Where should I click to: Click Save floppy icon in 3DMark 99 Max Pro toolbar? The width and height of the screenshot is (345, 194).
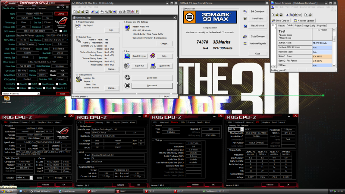point(87,12)
